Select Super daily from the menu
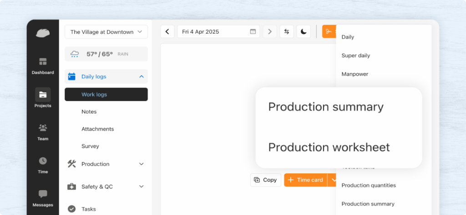The width and height of the screenshot is (466, 215). 356,55
